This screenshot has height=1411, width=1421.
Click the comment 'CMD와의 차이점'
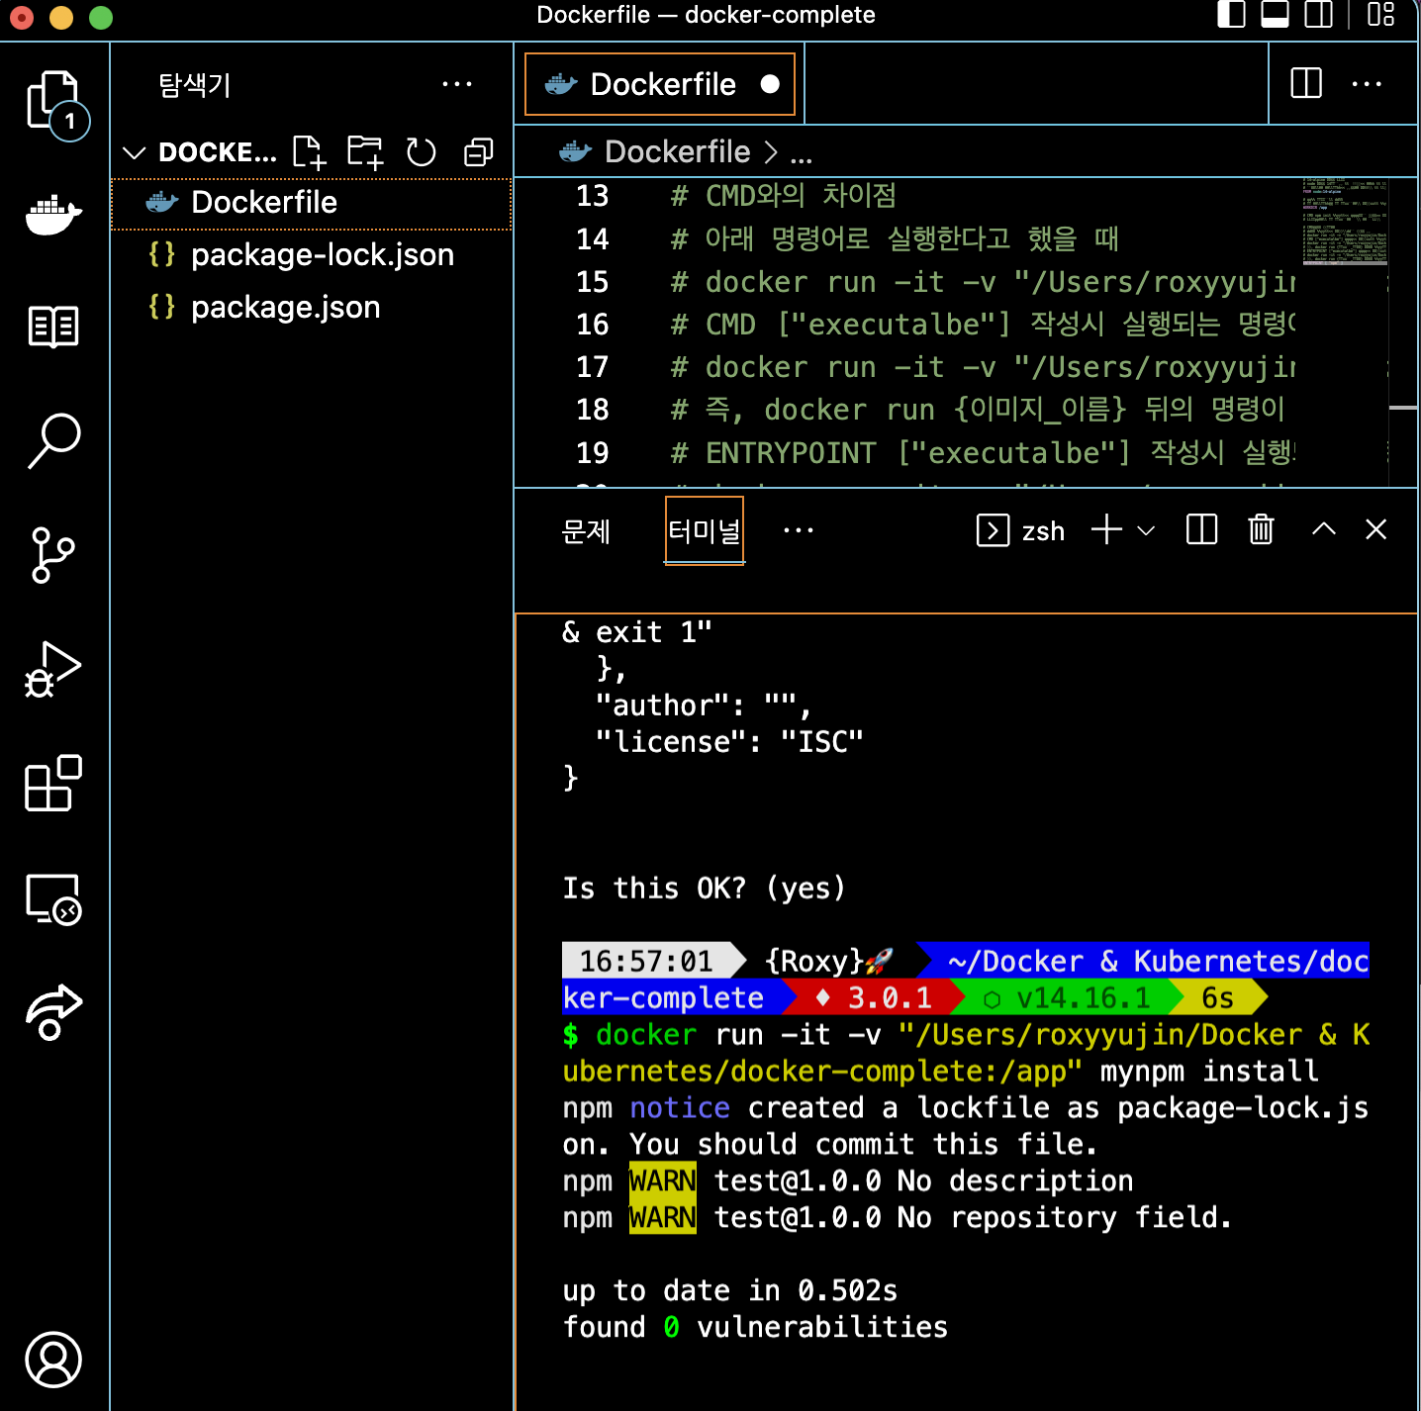[801, 196]
